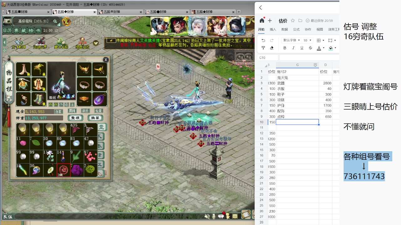Select the purple amulet equipment slot
This screenshot has width=401, height=225.
click(x=100, y=99)
